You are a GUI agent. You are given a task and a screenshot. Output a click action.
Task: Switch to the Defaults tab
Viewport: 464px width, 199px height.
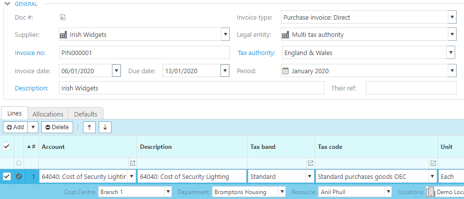(86, 114)
